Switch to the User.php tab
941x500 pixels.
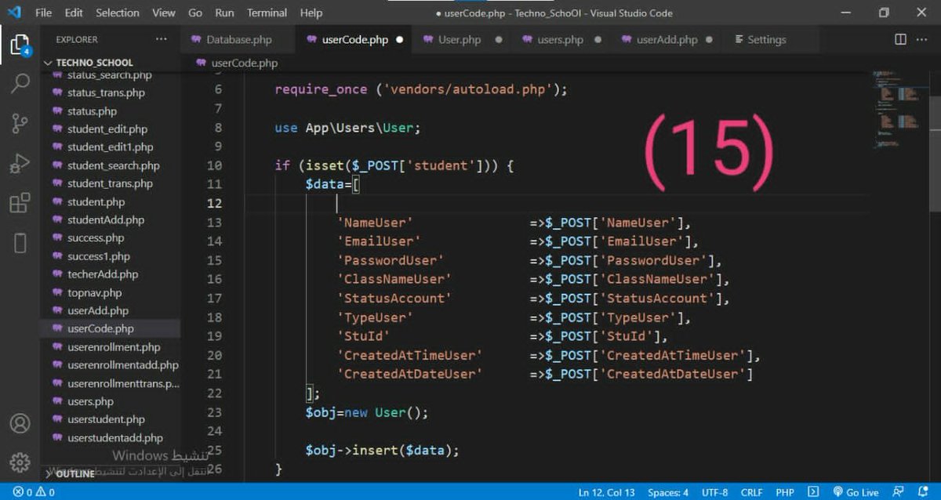click(460, 39)
